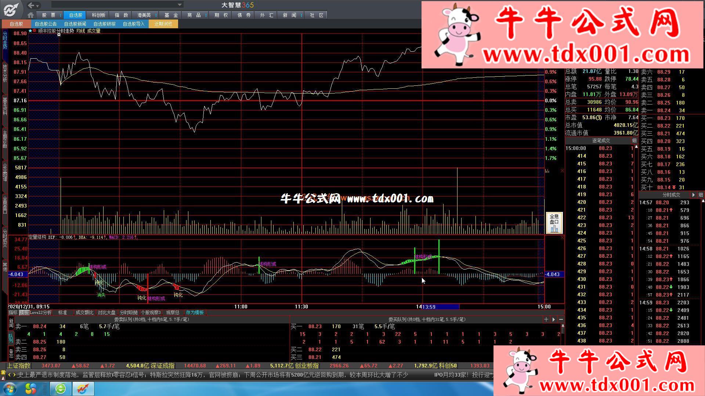Click 细 button beside 逐笔成交
The height and width of the screenshot is (396, 705).
tap(634, 141)
